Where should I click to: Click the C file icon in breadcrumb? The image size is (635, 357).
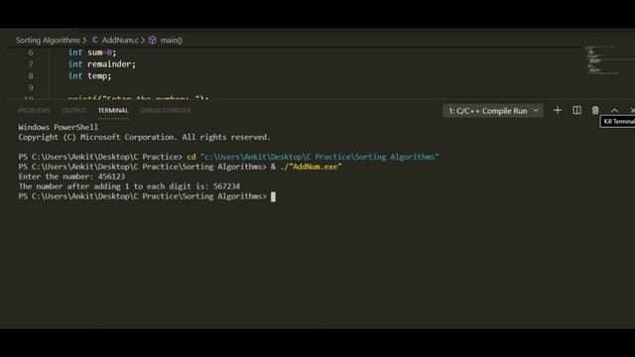[x=95, y=40]
